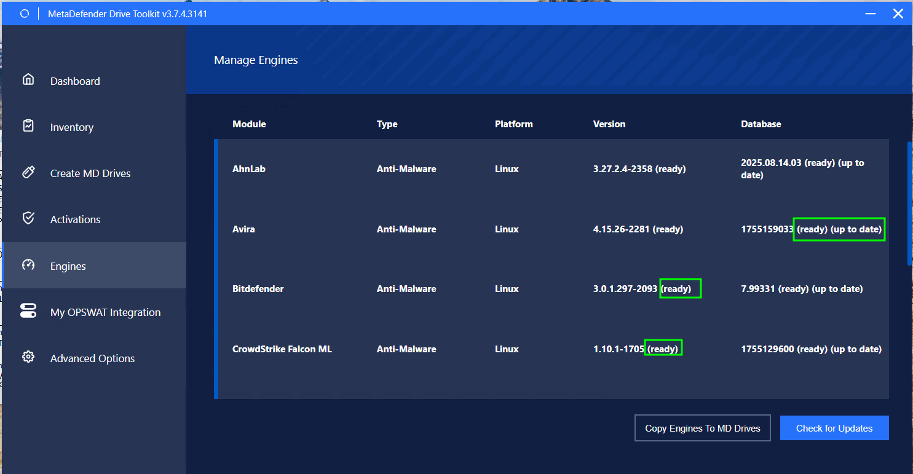The width and height of the screenshot is (913, 474).
Task: Click the Manage Engines heading
Action: click(x=256, y=60)
